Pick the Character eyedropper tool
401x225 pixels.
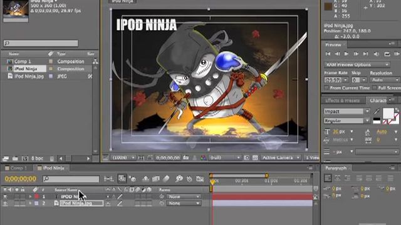click(377, 111)
